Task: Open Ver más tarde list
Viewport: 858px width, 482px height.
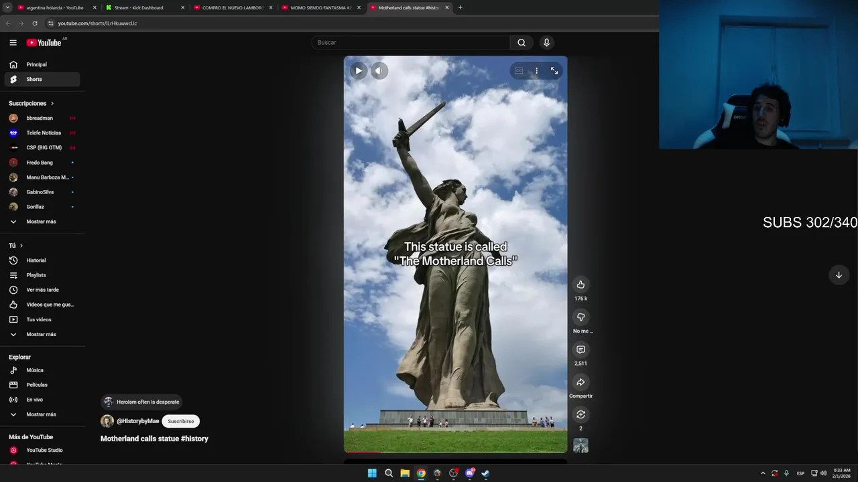Action: [42, 290]
